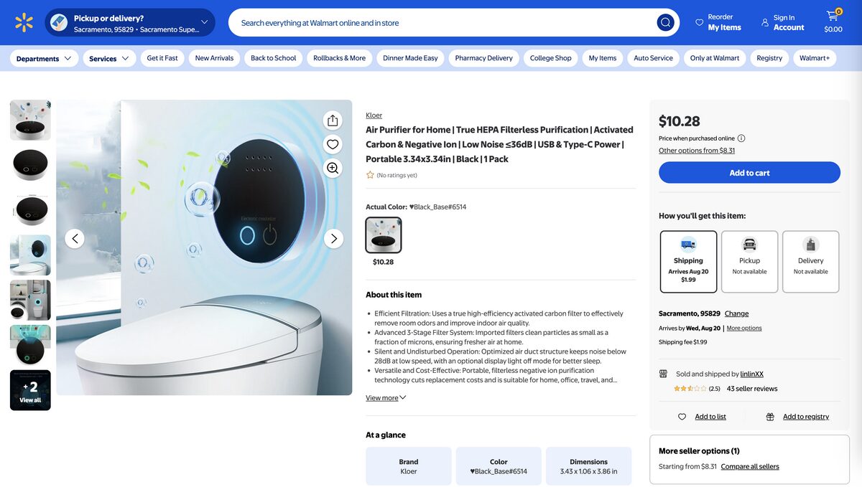
Task: Open the Walmart spark logo home
Action: [24, 22]
